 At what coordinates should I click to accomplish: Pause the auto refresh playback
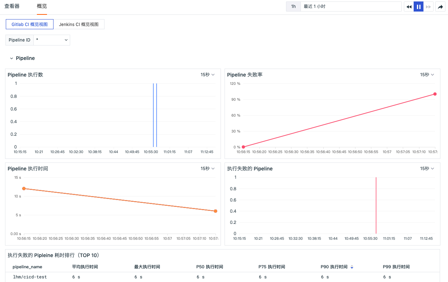[x=419, y=6]
